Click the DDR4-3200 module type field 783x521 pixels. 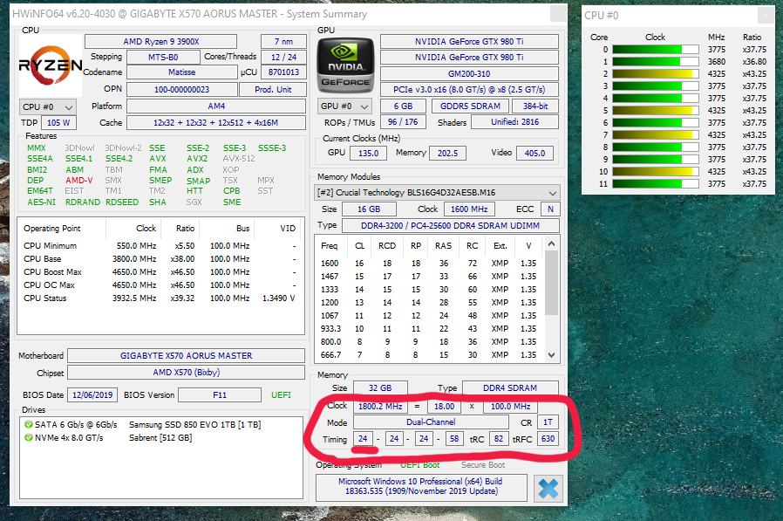tap(451, 225)
